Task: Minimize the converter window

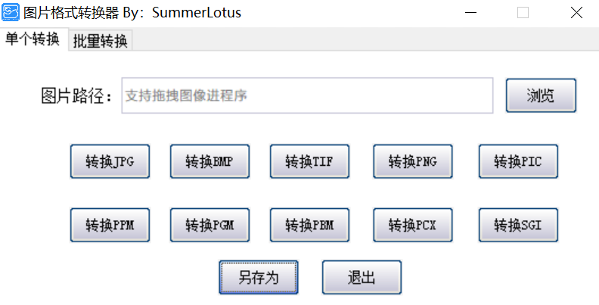Action: (470, 13)
